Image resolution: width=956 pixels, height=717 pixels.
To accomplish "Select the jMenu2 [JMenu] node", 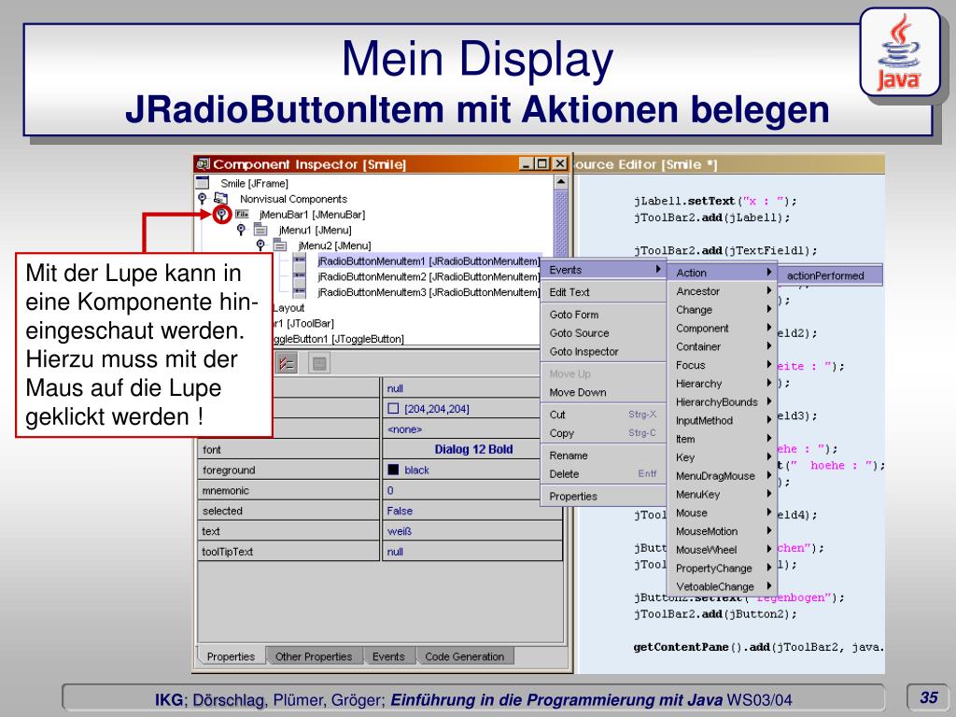I will click(x=335, y=246).
